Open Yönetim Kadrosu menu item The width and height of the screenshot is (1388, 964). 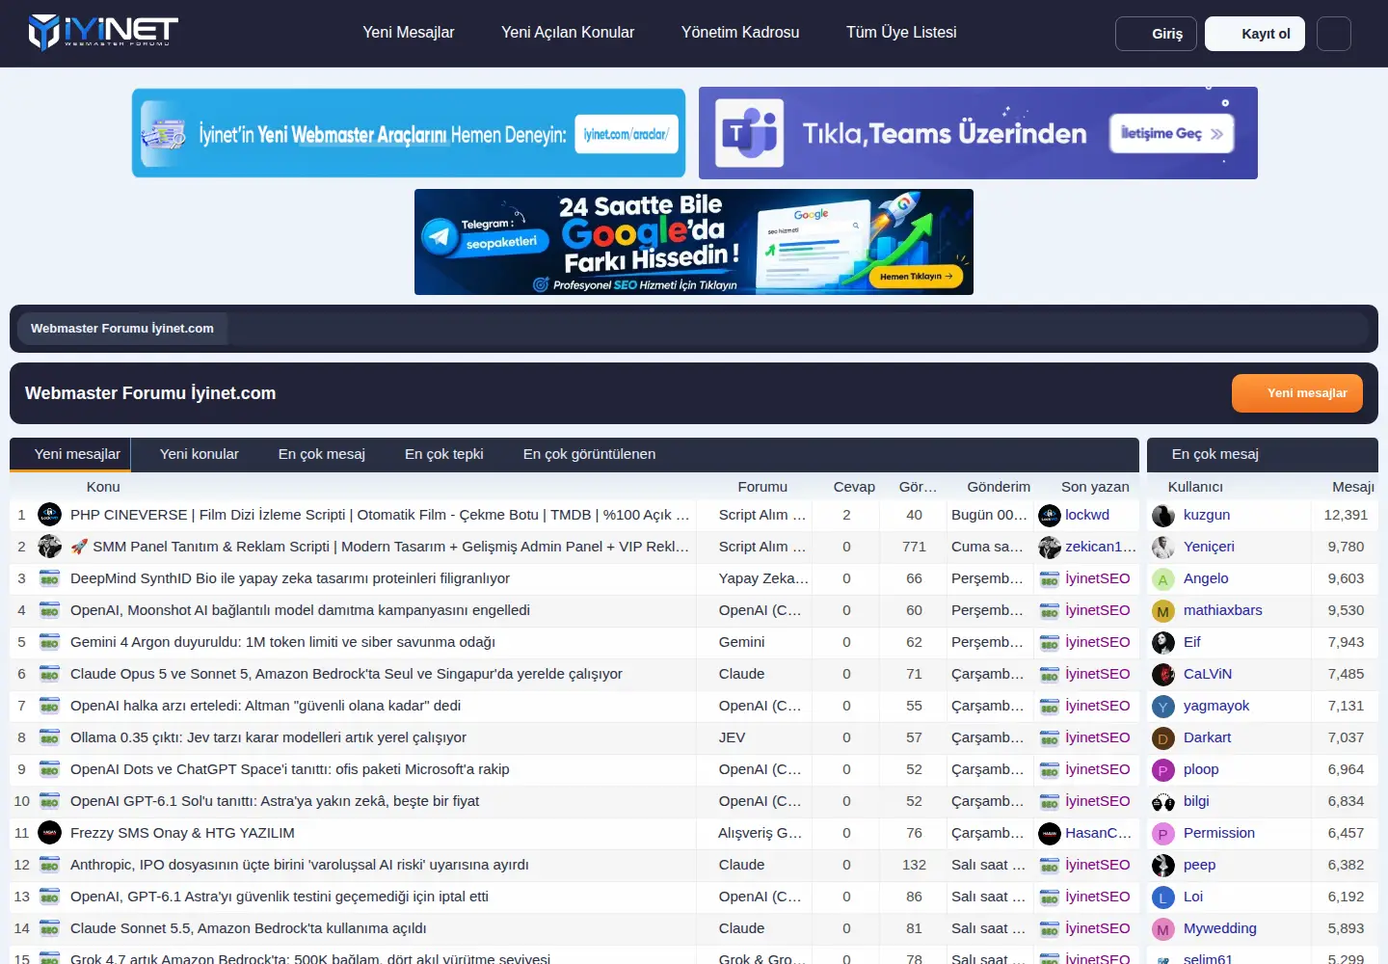(740, 32)
